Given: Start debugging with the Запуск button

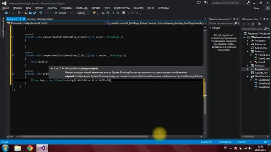Looking at the screenshot, I should pos(61,13).
